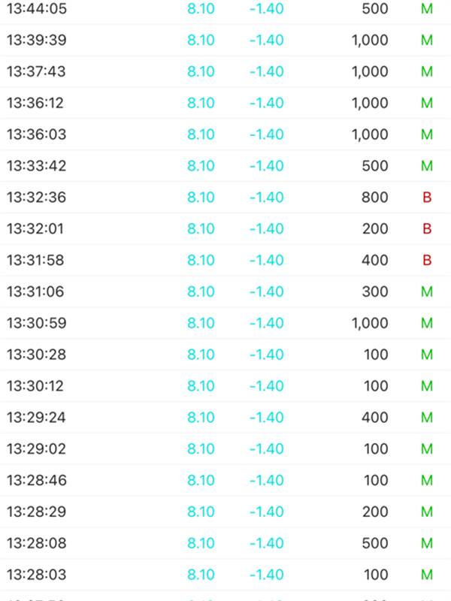Click the red B marker at 13:32:36
This screenshot has height=601, width=451.
427,198
